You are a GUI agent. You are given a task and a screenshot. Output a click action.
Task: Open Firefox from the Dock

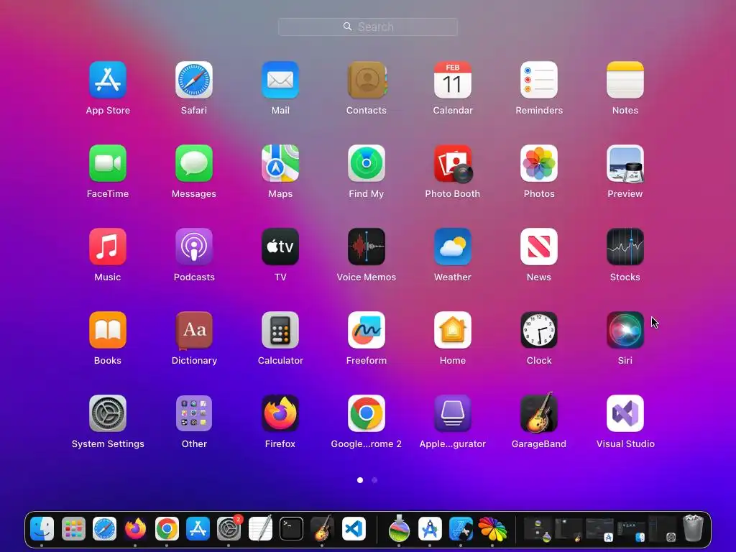point(135,529)
